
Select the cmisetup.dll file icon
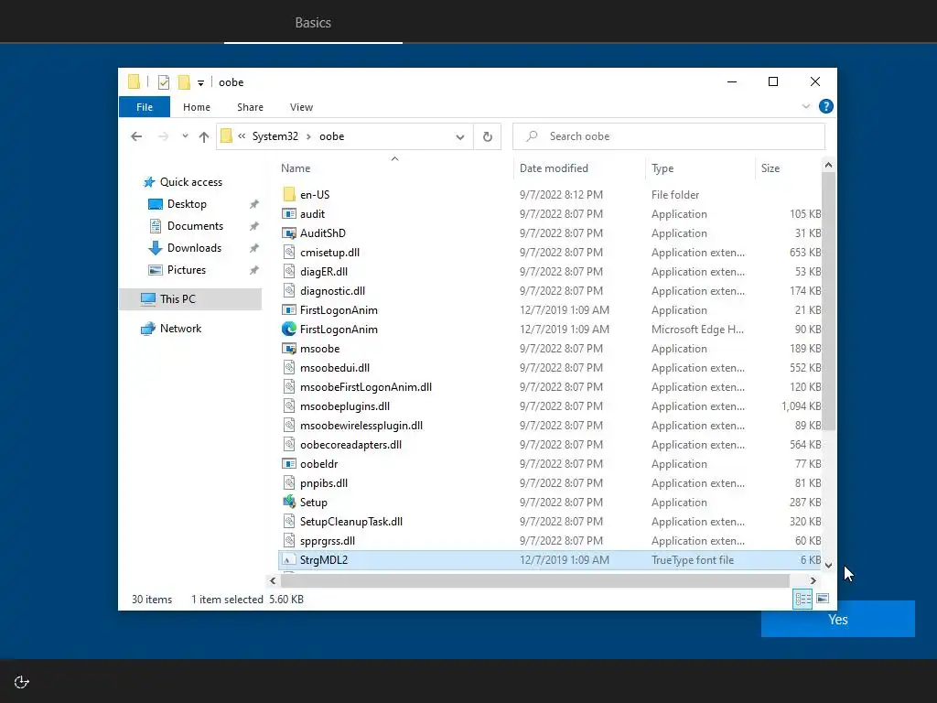[x=288, y=253]
